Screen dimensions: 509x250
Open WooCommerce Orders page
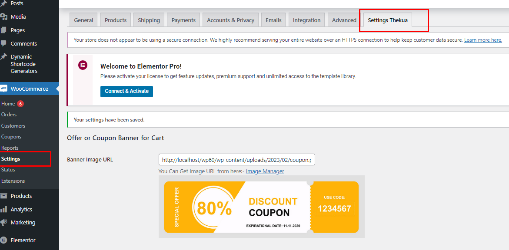tap(9, 115)
